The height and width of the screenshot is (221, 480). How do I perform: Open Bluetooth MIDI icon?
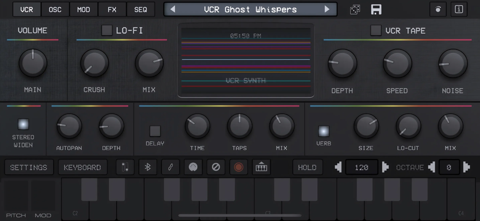click(x=148, y=168)
